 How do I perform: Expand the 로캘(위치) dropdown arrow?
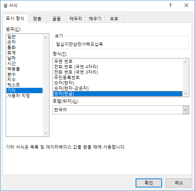click(186, 110)
